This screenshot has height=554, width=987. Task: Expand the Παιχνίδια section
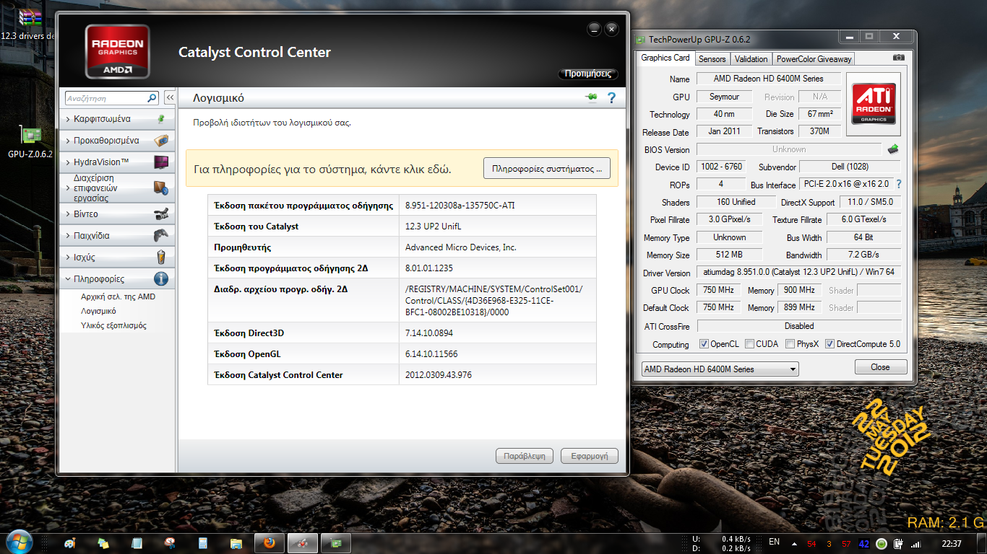117,236
